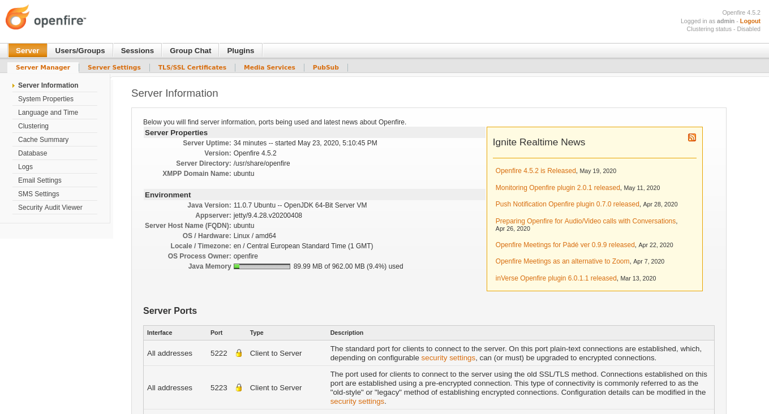
Task: Click 'Clustering status - Disabled' text
Action: pos(724,29)
